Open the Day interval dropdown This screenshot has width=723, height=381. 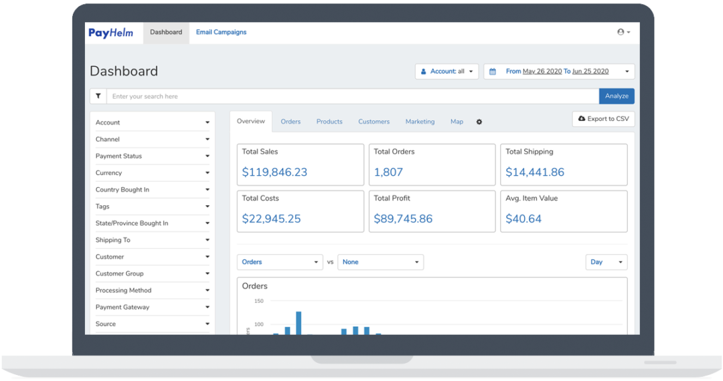[x=607, y=262]
